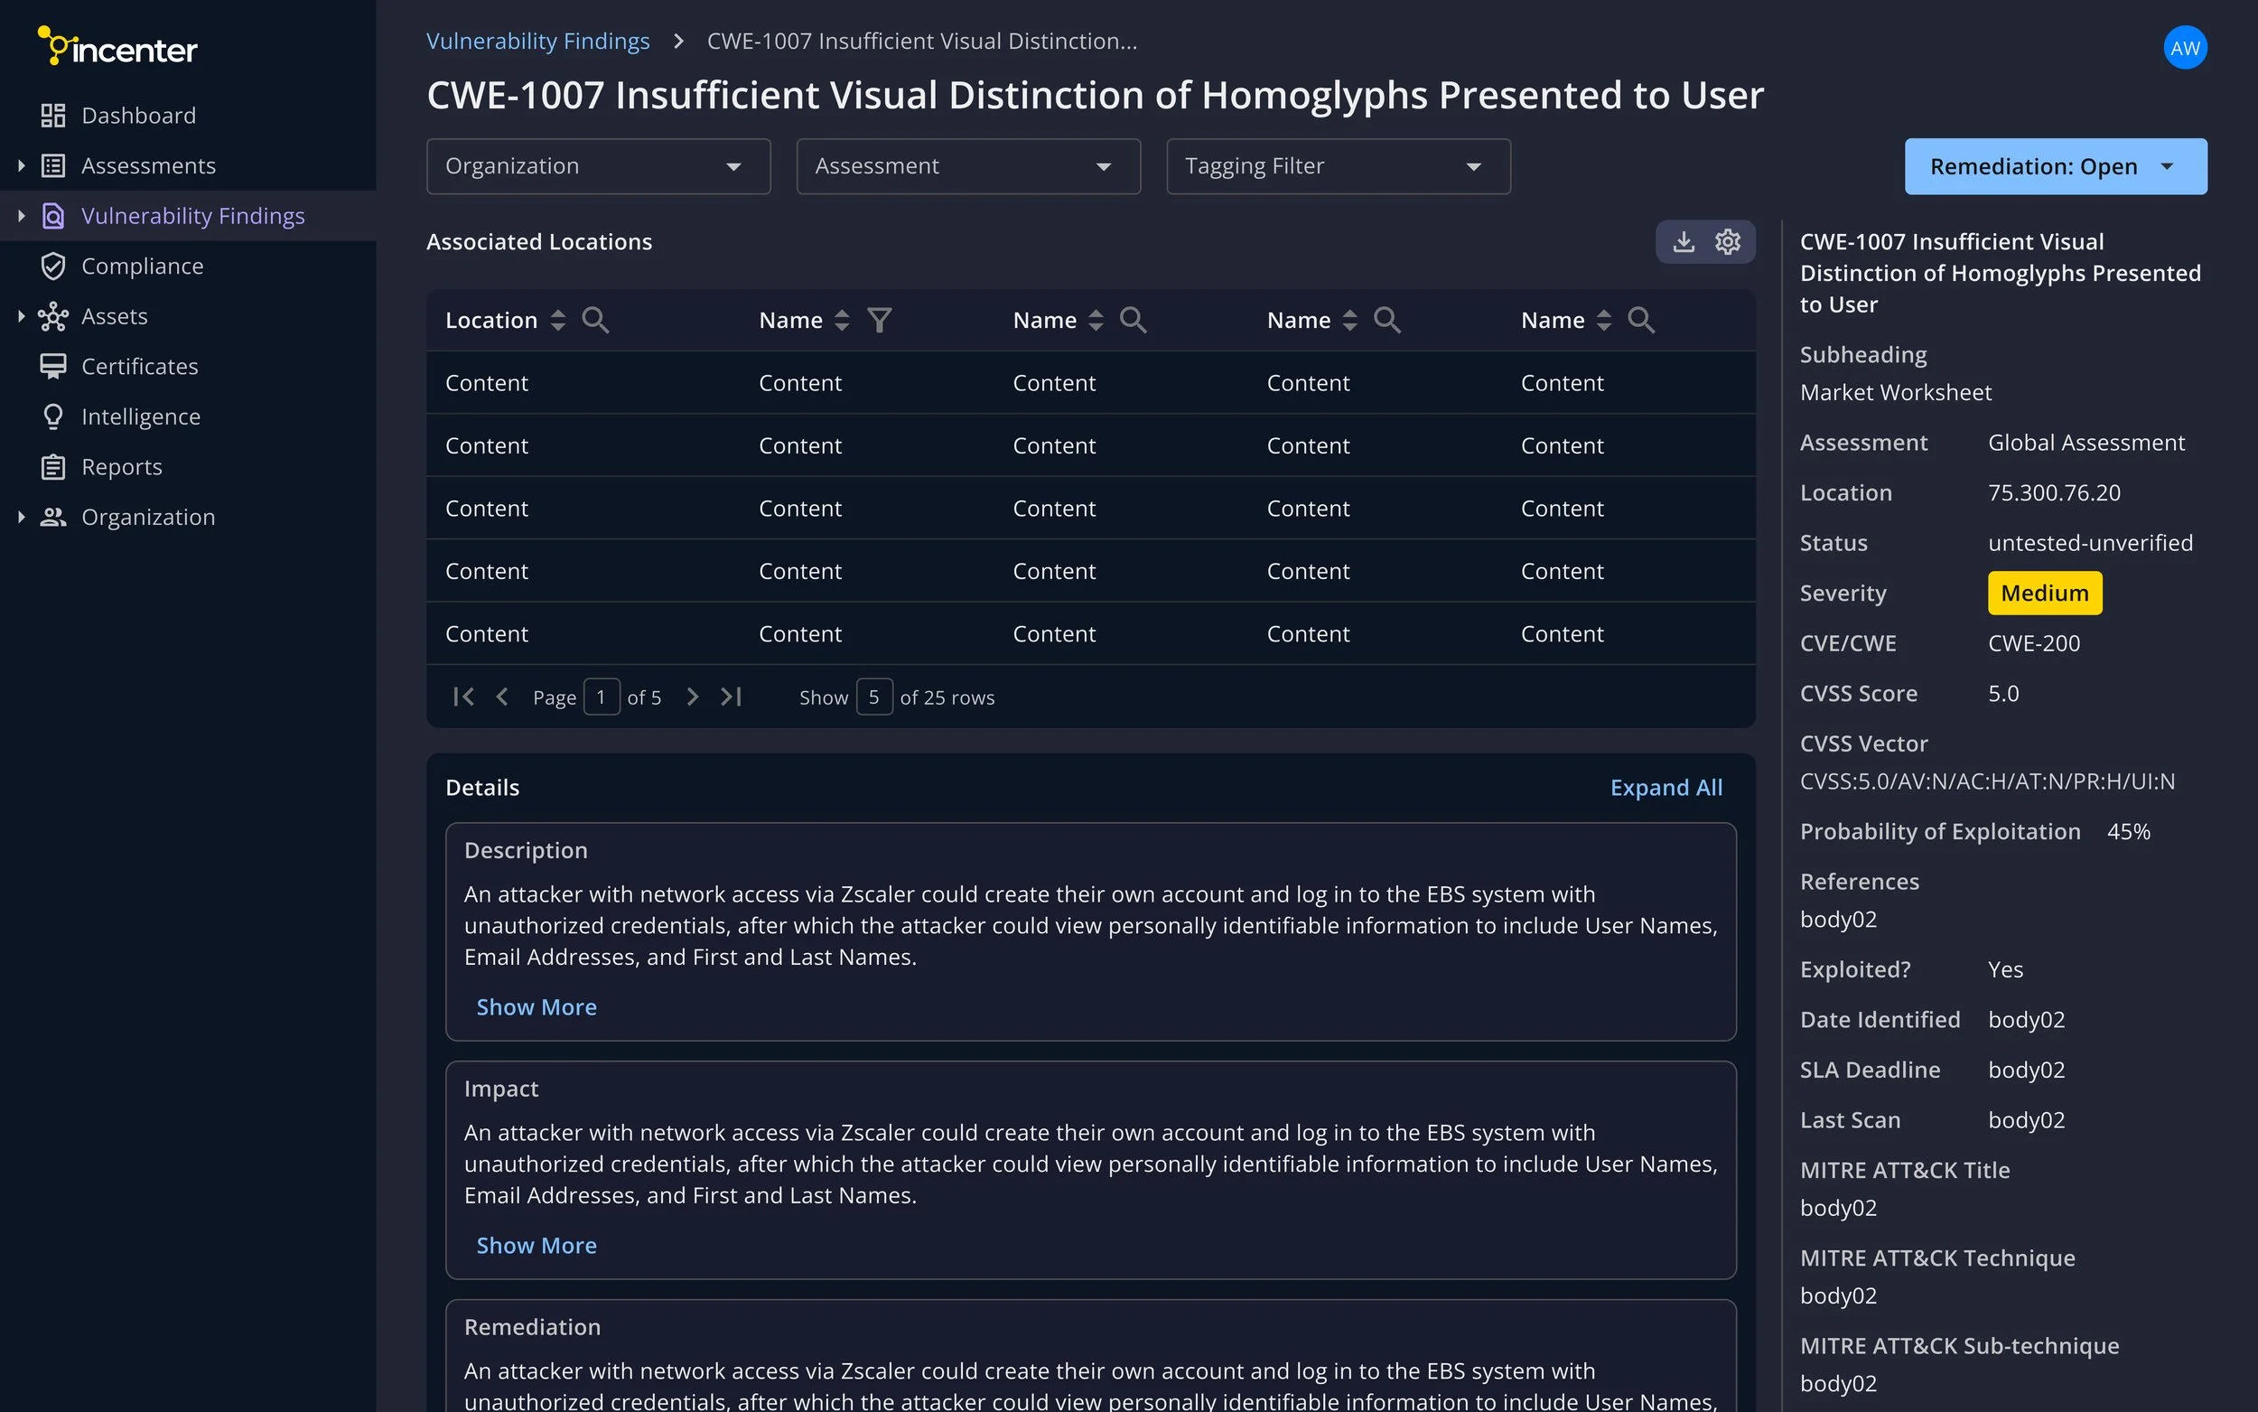Click Show More under Description
The image size is (2258, 1412).
pos(536,1006)
